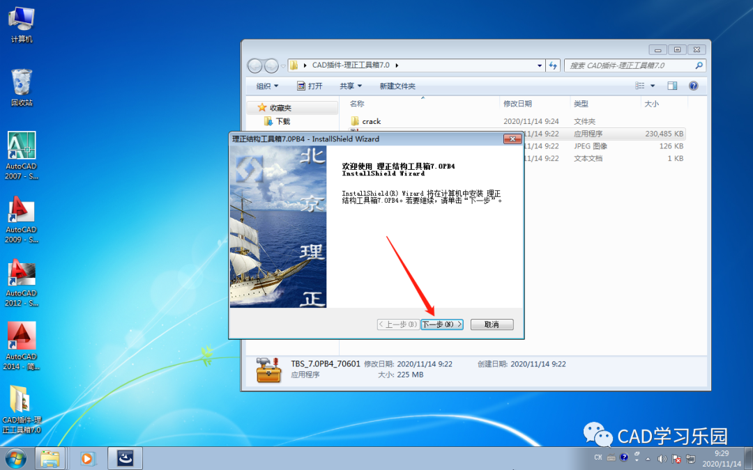
Task: Click the 应用程序 cell of the selected row
Action: point(588,134)
